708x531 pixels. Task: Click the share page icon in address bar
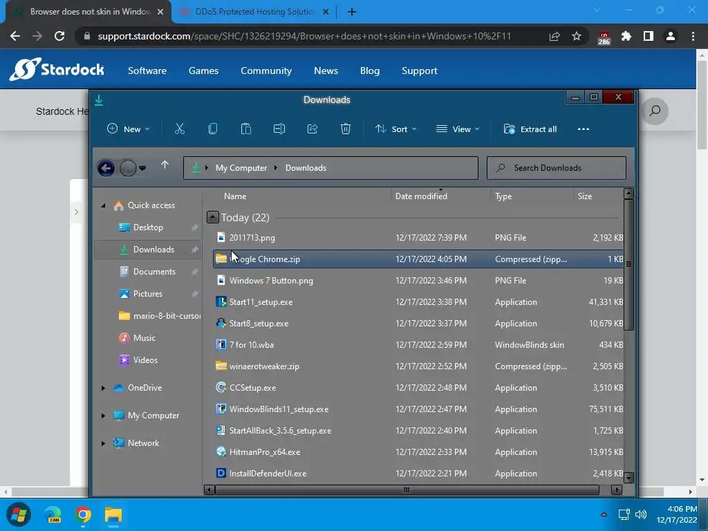pos(555,36)
